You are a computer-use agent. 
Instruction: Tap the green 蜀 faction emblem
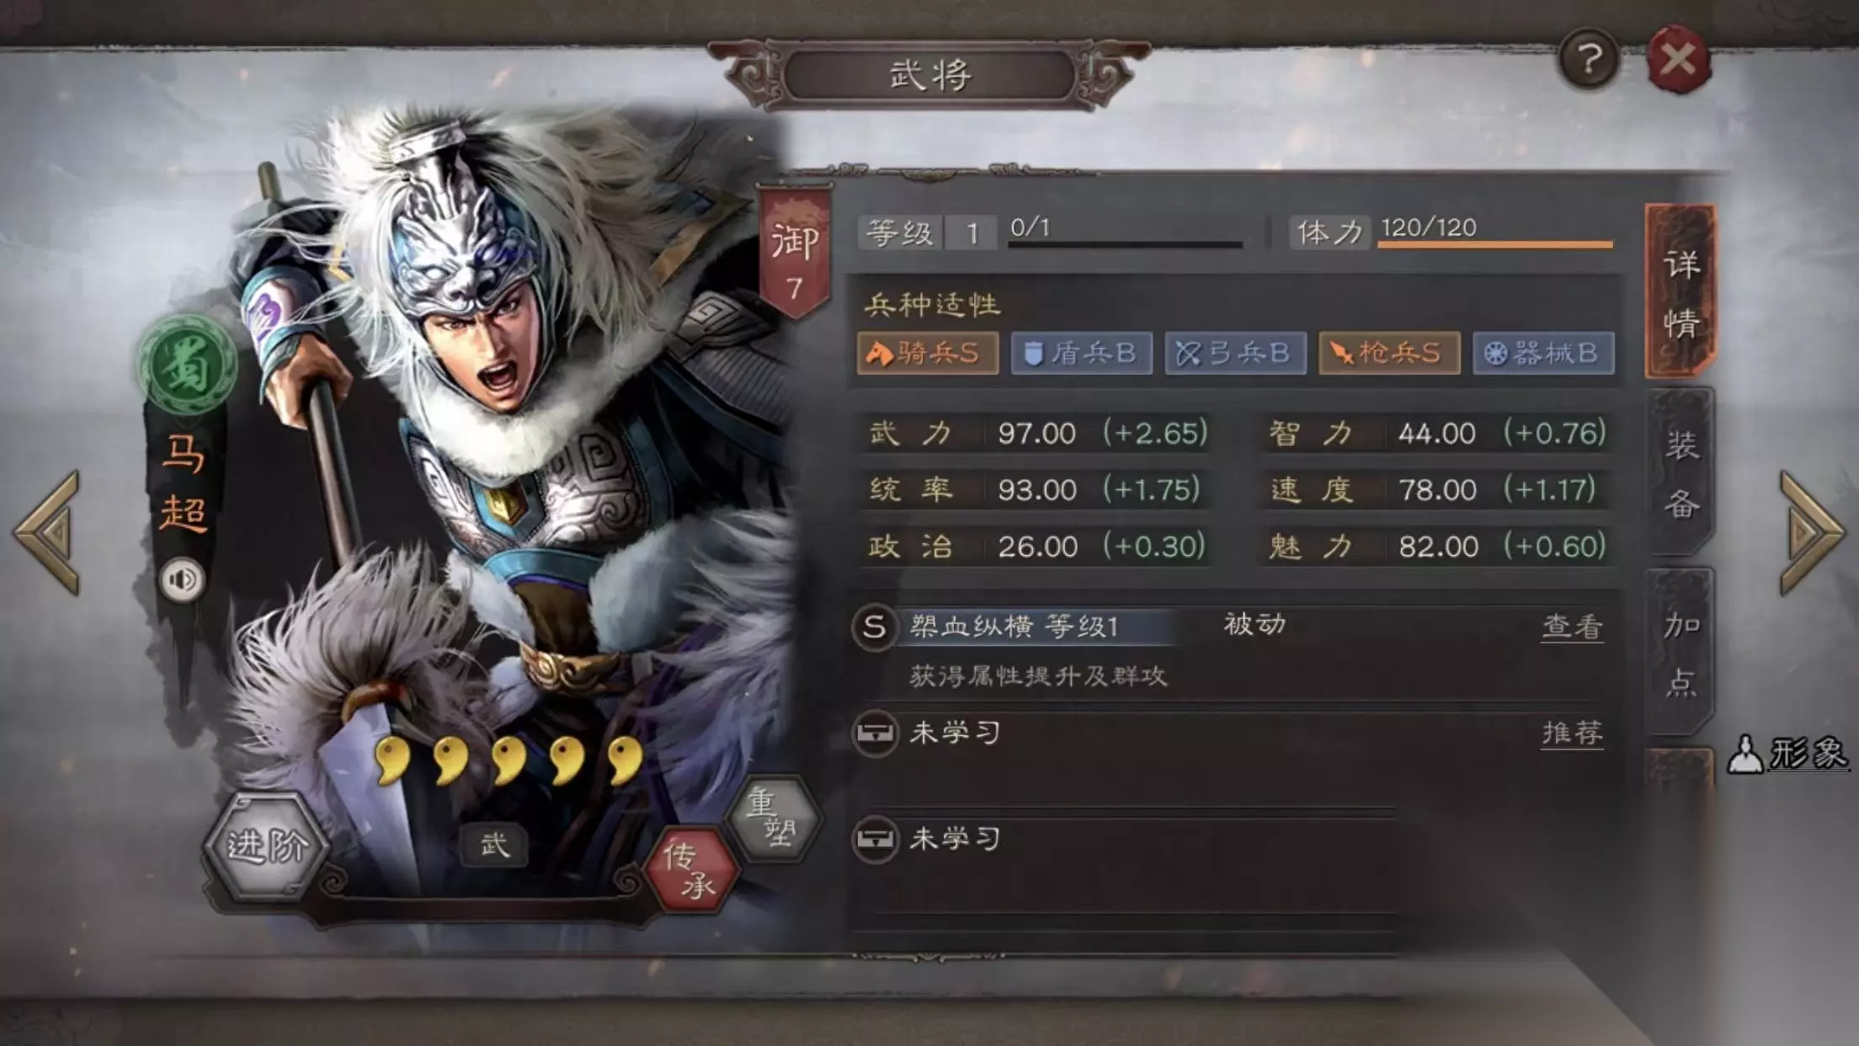pos(186,366)
